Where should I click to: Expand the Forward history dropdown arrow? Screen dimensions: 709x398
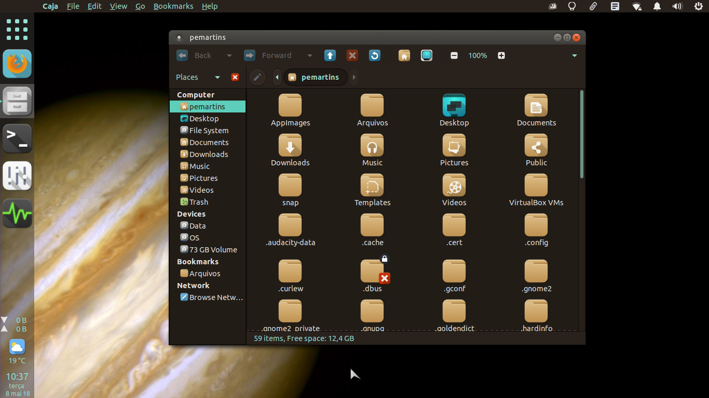310,55
